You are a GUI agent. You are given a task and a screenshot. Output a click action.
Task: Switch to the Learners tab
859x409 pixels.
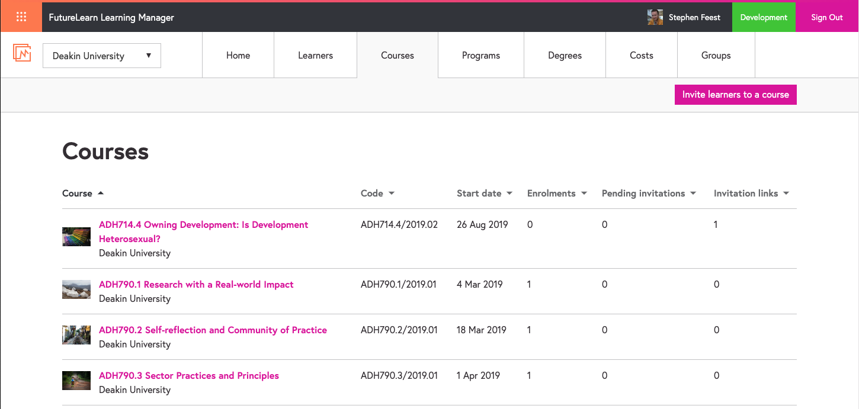pos(315,56)
